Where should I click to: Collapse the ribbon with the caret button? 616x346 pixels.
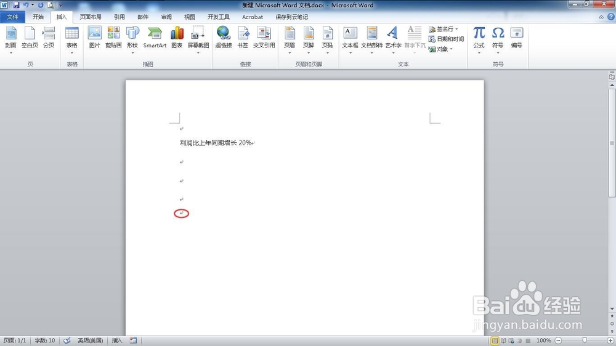pos(601,17)
